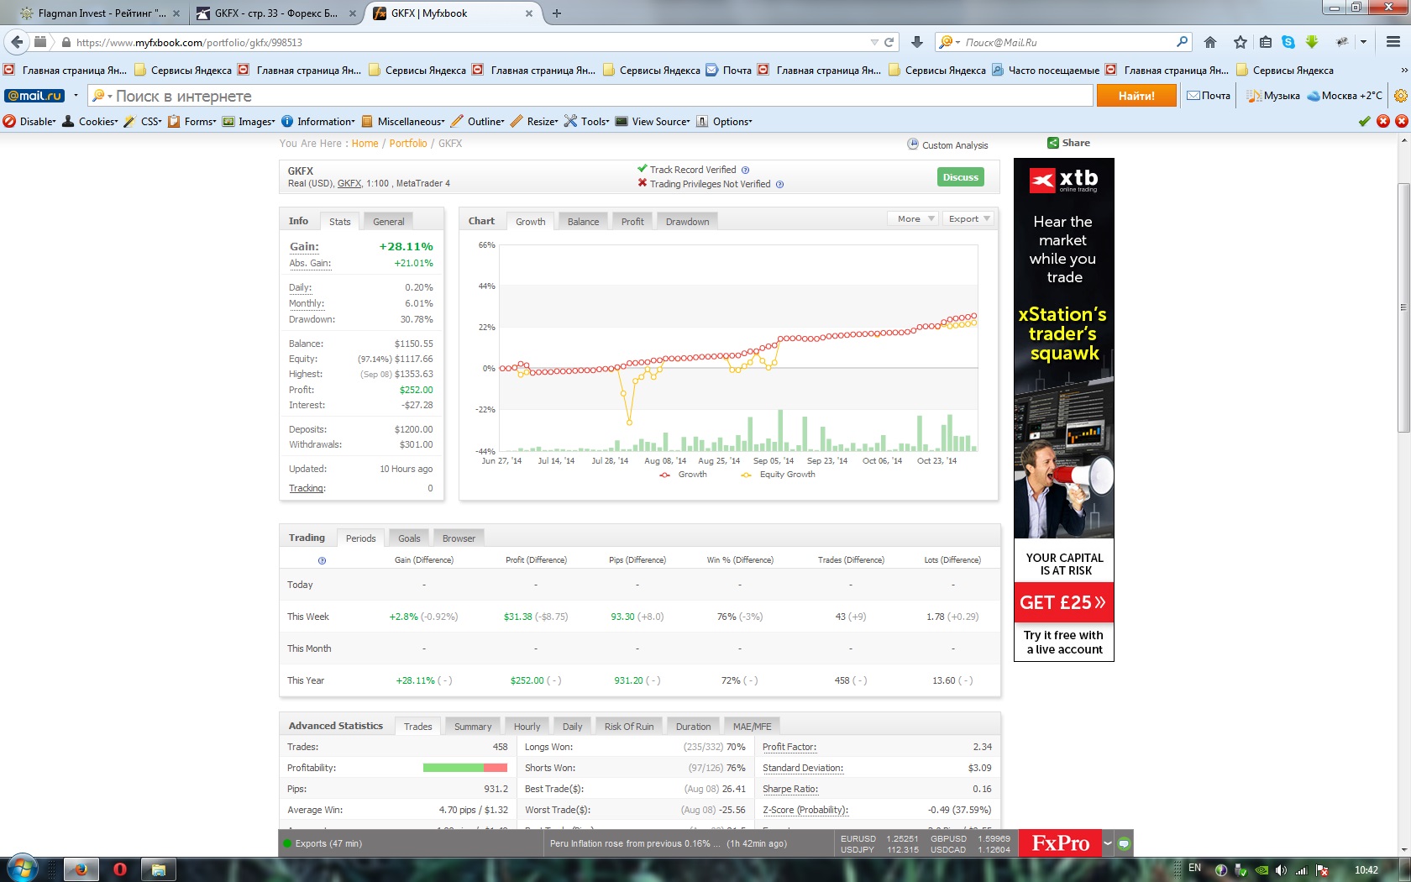Open the Duration statistics tab
This screenshot has height=882, width=1411.
(x=693, y=727)
